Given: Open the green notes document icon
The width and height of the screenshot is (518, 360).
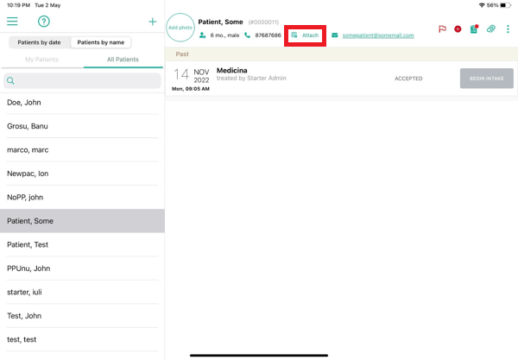Looking at the screenshot, I should coord(474,29).
